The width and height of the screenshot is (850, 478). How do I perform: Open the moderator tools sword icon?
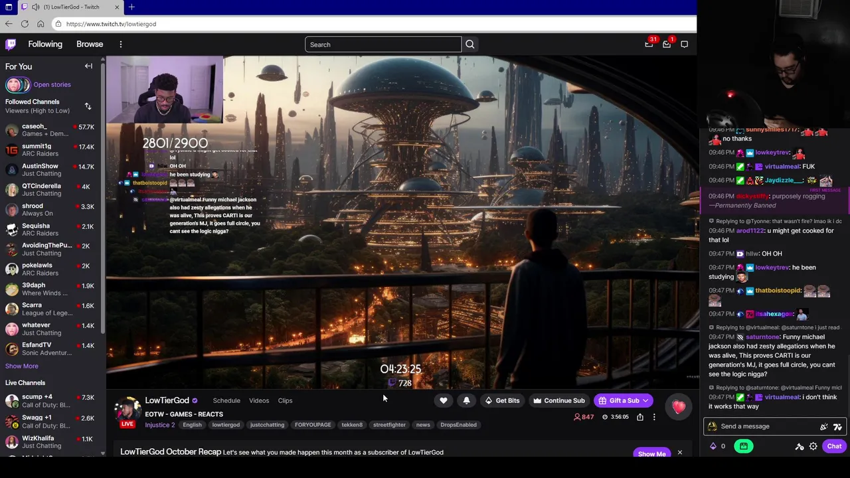800,446
